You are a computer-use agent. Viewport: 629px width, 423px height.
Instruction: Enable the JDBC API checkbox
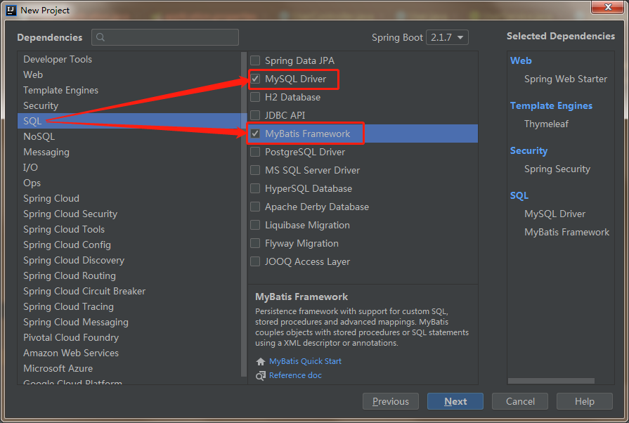tap(255, 115)
